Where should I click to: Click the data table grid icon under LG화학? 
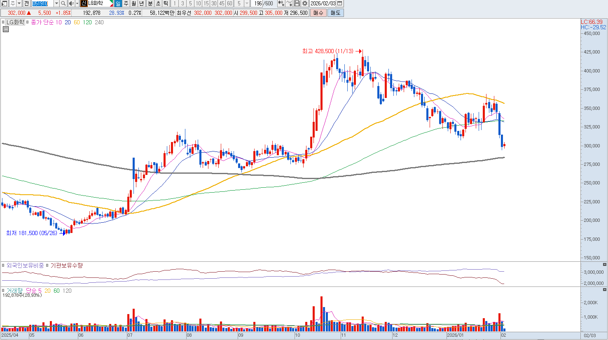click(6, 29)
